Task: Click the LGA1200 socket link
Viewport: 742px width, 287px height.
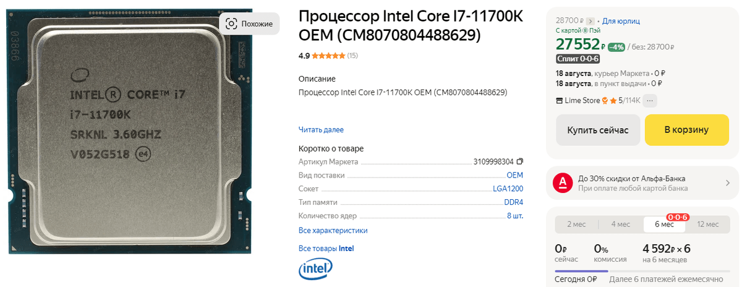Action: tap(508, 189)
